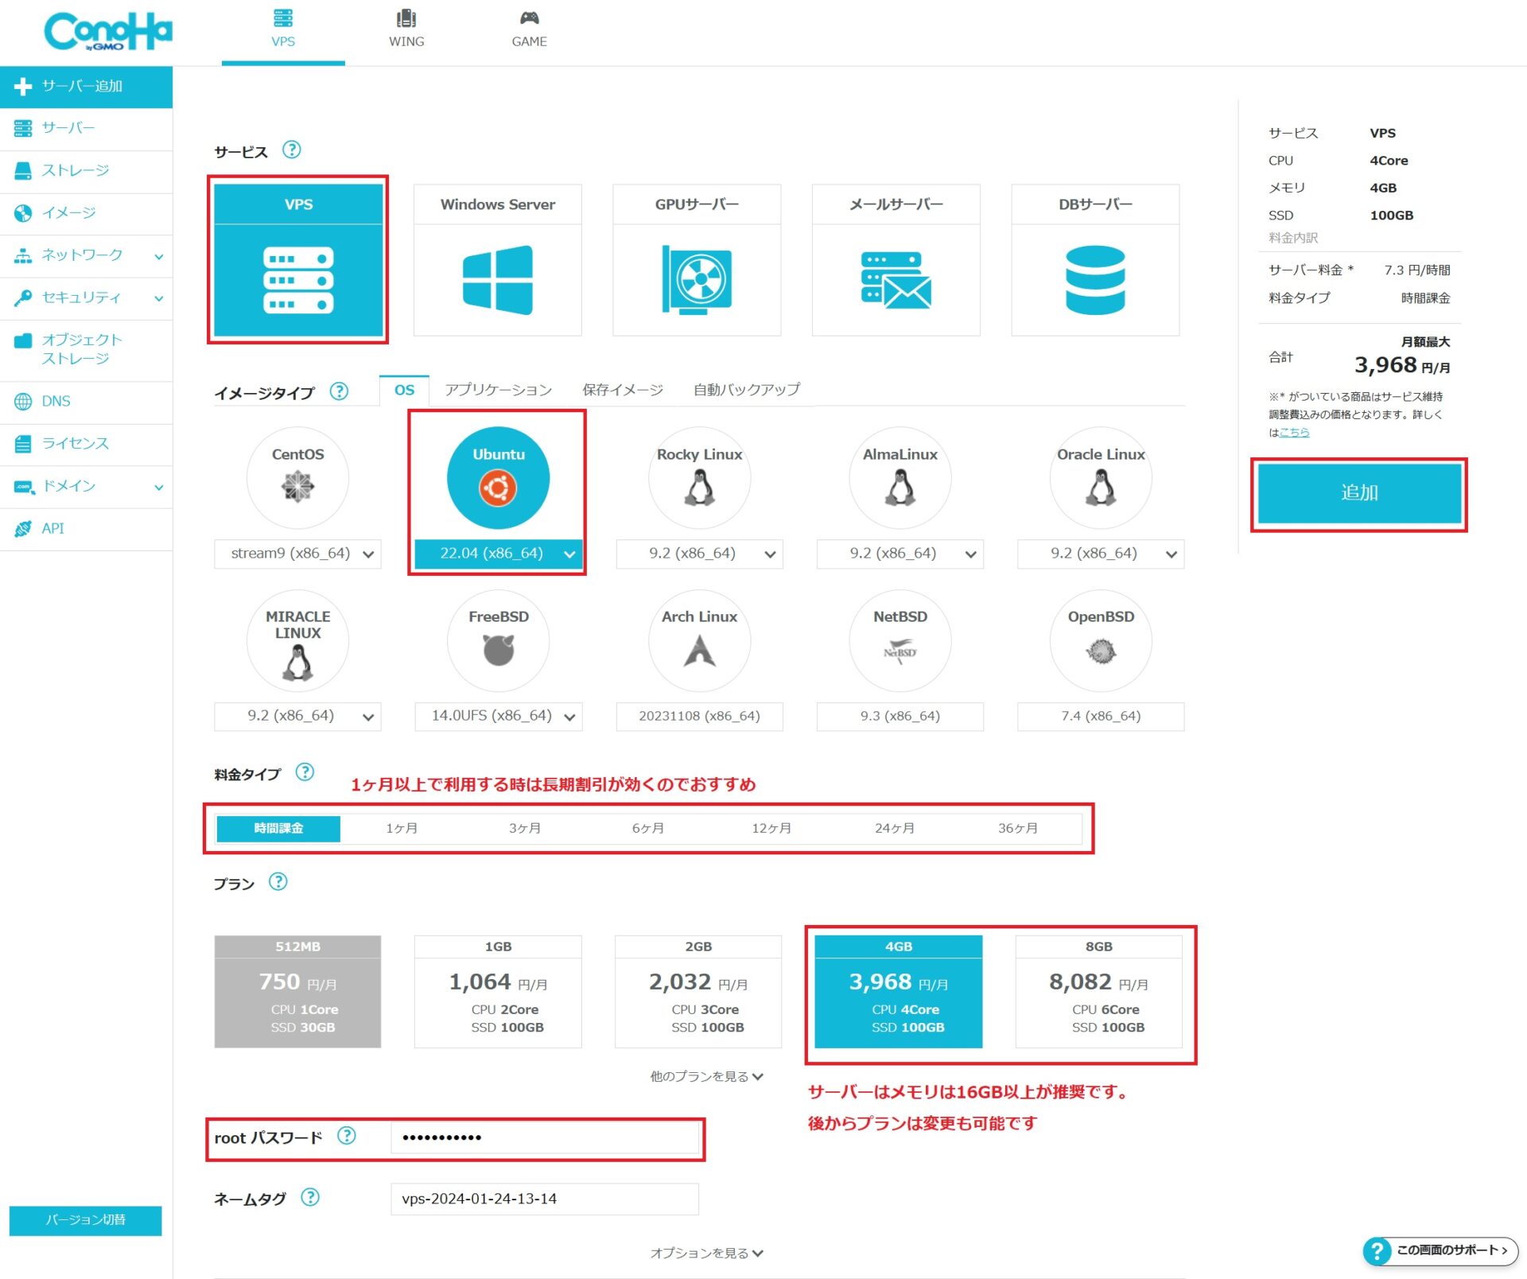Expand 他のプランを見る
The width and height of the screenshot is (1527, 1279).
pyautogui.click(x=706, y=1076)
